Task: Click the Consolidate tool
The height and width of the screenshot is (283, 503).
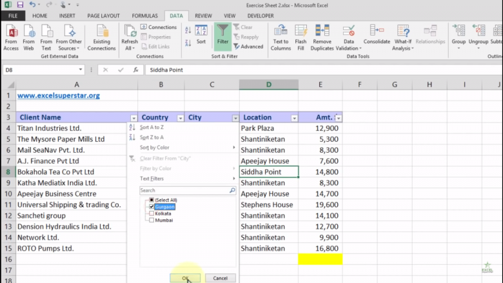Action: tap(377, 35)
